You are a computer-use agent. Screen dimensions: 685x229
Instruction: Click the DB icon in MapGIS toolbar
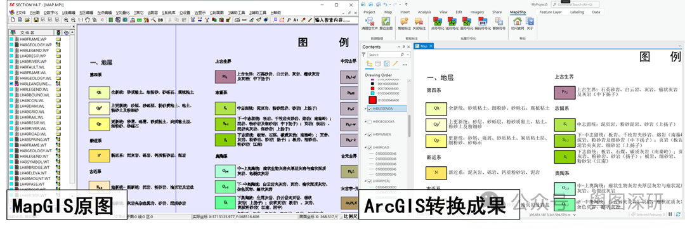click(160, 20)
